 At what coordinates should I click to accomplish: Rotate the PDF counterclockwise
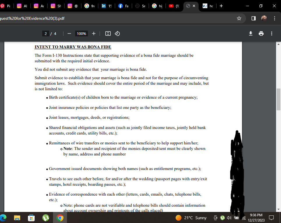(x=117, y=34)
